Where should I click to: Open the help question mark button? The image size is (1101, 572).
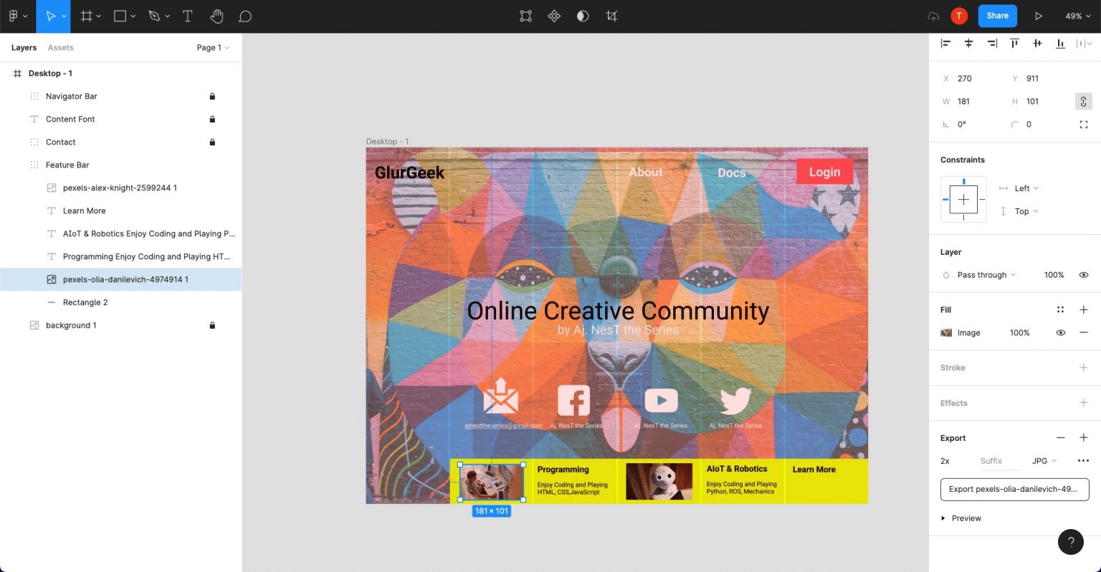point(1070,542)
